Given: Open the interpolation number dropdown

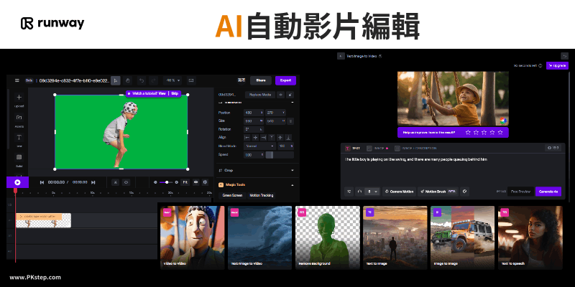Looking at the screenshot, I should (372, 192).
